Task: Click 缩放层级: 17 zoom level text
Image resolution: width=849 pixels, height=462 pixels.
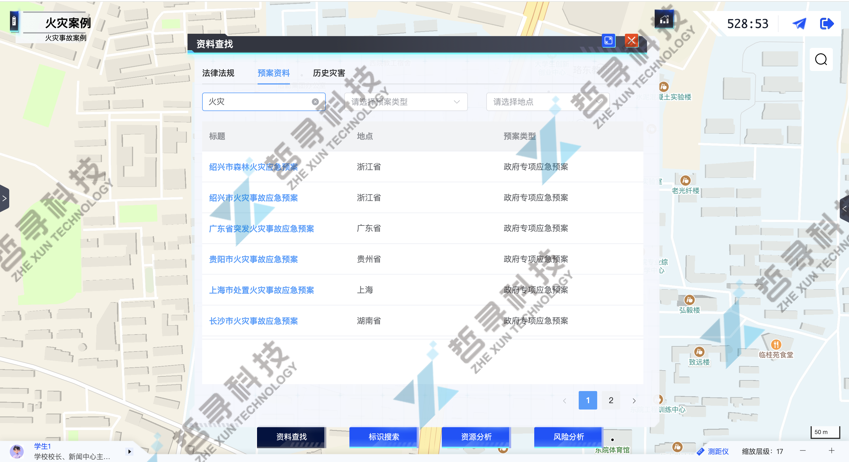Action: click(x=762, y=451)
